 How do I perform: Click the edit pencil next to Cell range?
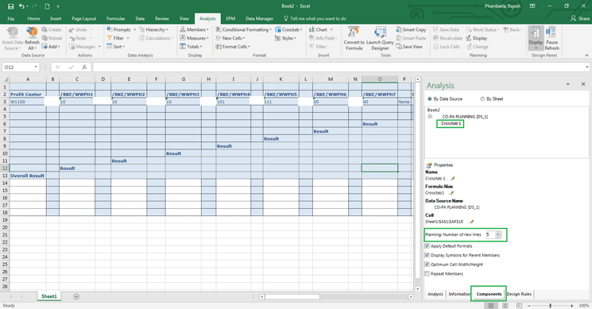tap(471, 222)
